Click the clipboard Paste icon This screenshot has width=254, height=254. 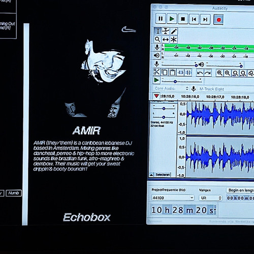pos(172,72)
